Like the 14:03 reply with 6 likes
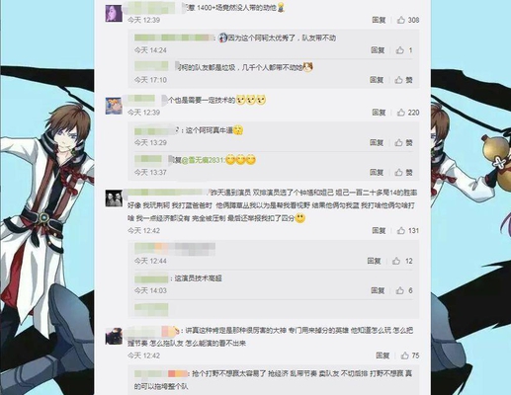The height and width of the screenshot is (395, 511). pyautogui.click(x=400, y=290)
